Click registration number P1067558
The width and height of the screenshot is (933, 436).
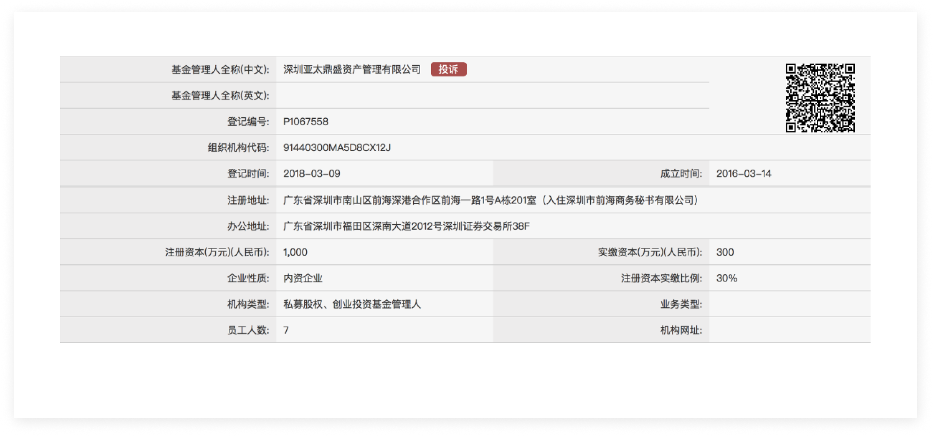(x=305, y=122)
